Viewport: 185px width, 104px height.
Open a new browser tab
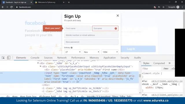click(69, 2)
